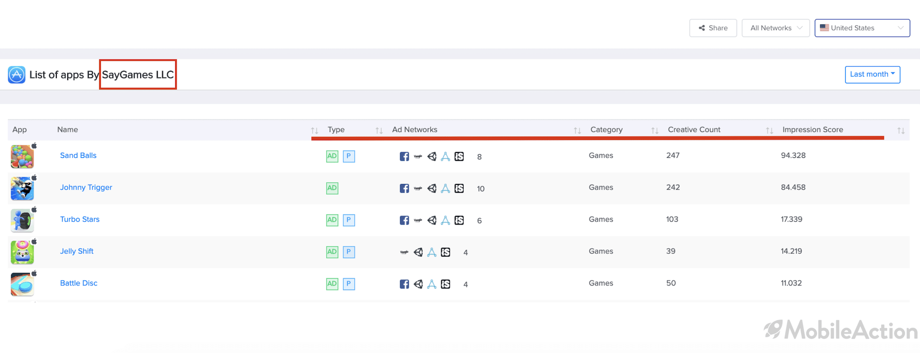Viewport: 920px width, 353px height.
Task: Click ironSource icon in Sand Balls row
Action: tap(459, 156)
